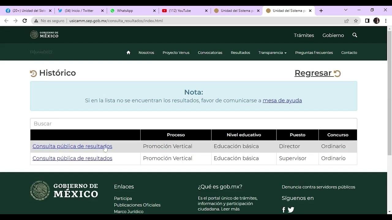Click the Chrome profile avatar

[376, 21]
